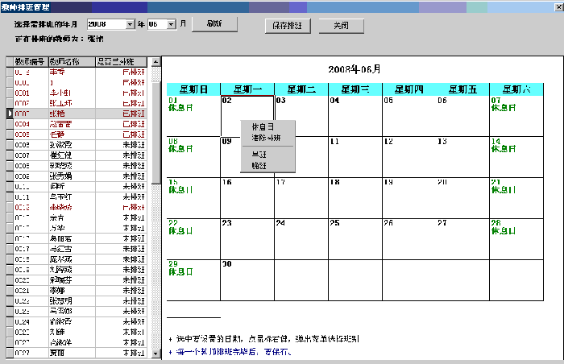Choose 晚班 in the context menu
564x364 pixels.
[x=267, y=165]
